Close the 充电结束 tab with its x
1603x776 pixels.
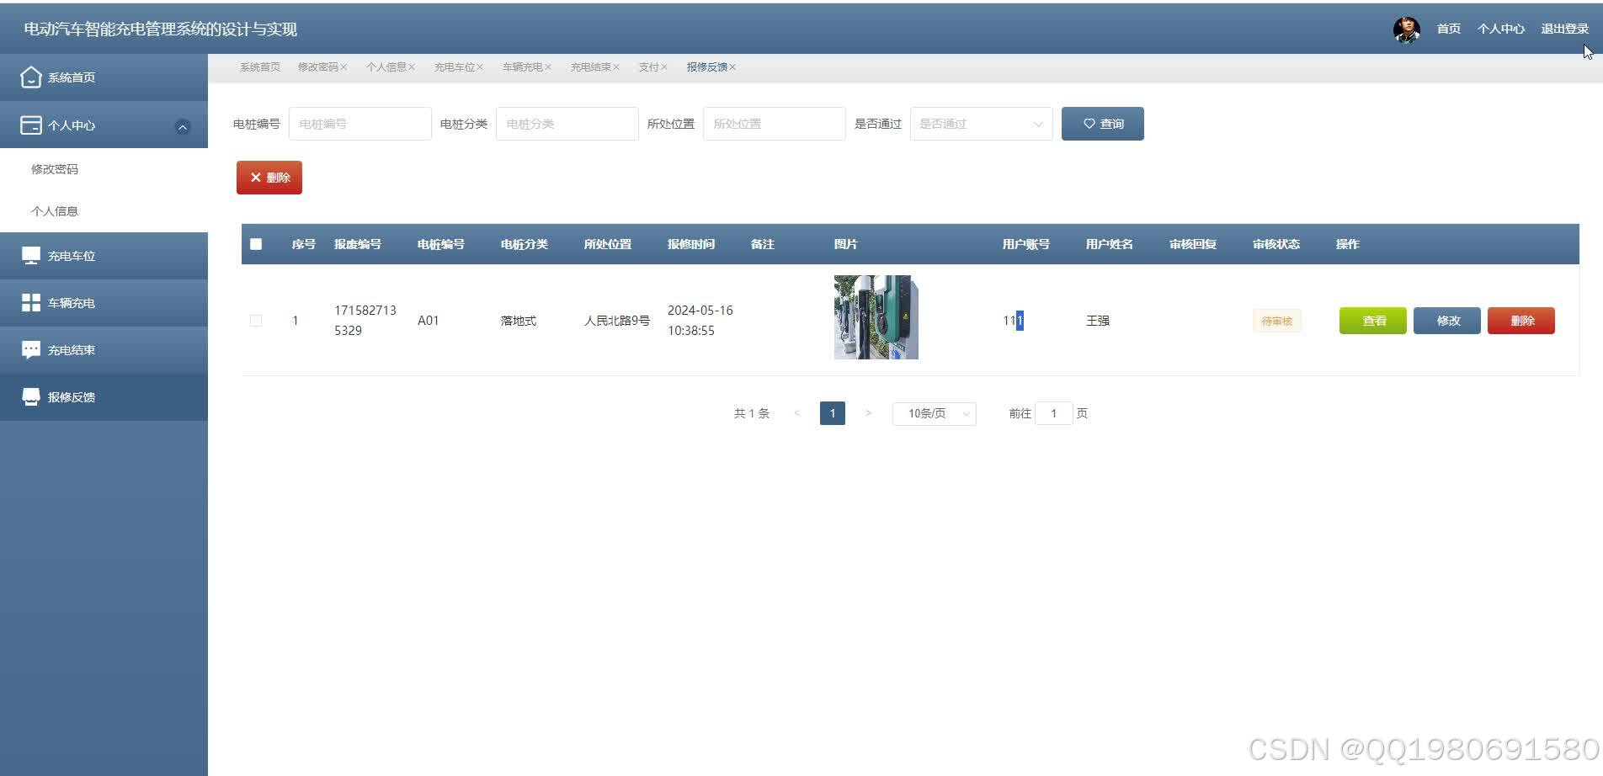pyautogui.click(x=616, y=67)
